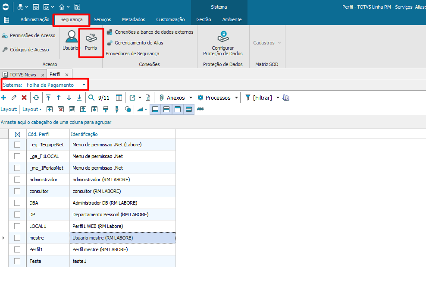Go to last record arrow icon
This screenshot has height=303, width=426.
(x=79, y=98)
